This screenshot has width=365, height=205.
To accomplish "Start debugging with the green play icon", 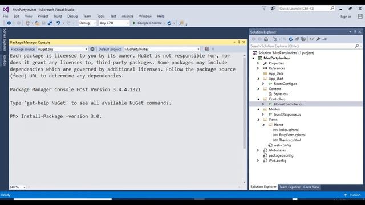I will pyautogui.click(x=134, y=23).
